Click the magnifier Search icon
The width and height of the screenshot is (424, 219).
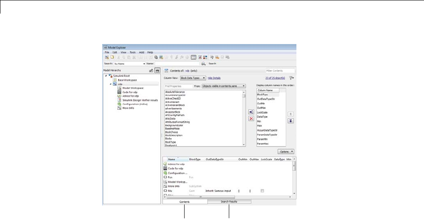(x=203, y=64)
